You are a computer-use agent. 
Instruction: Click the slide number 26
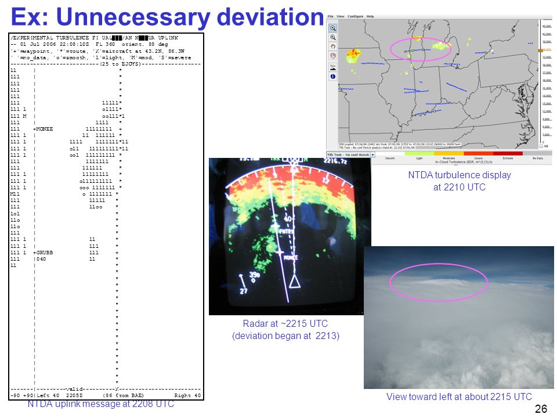541,409
